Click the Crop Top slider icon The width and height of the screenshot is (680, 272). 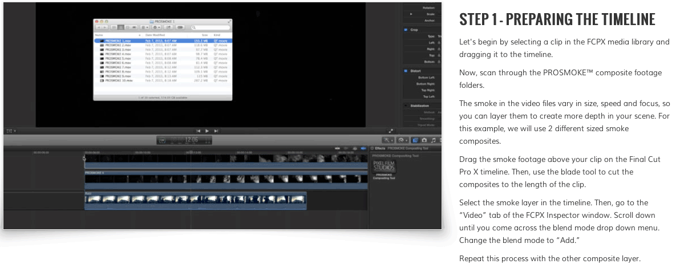(x=439, y=55)
